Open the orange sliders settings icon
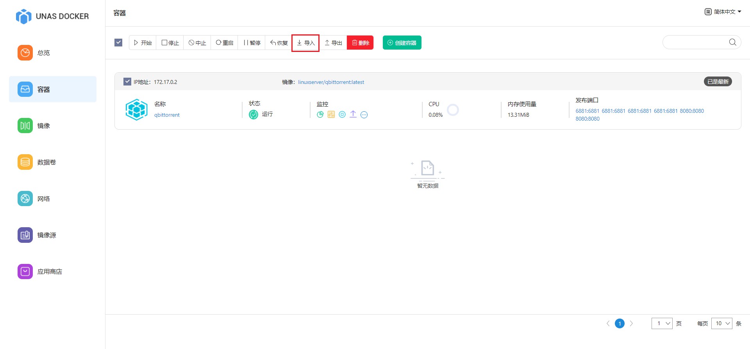The width and height of the screenshot is (750, 349). (x=331, y=114)
